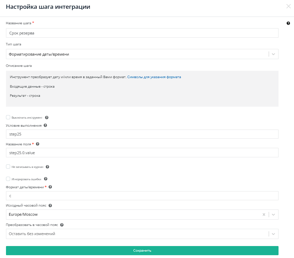The width and height of the screenshot is (294, 258).
Task: Click help icon beside 'Название поля'
Action: point(38,144)
